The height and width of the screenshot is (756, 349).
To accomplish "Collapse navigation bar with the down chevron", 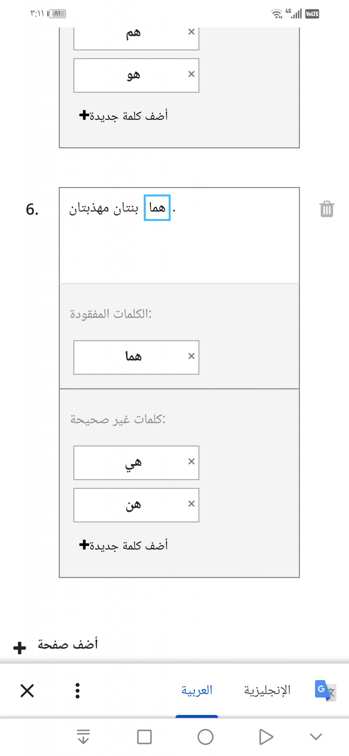I will pos(316,737).
